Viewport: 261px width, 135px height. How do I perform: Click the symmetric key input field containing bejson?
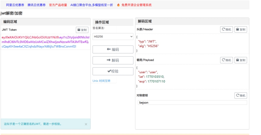[192, 103]
